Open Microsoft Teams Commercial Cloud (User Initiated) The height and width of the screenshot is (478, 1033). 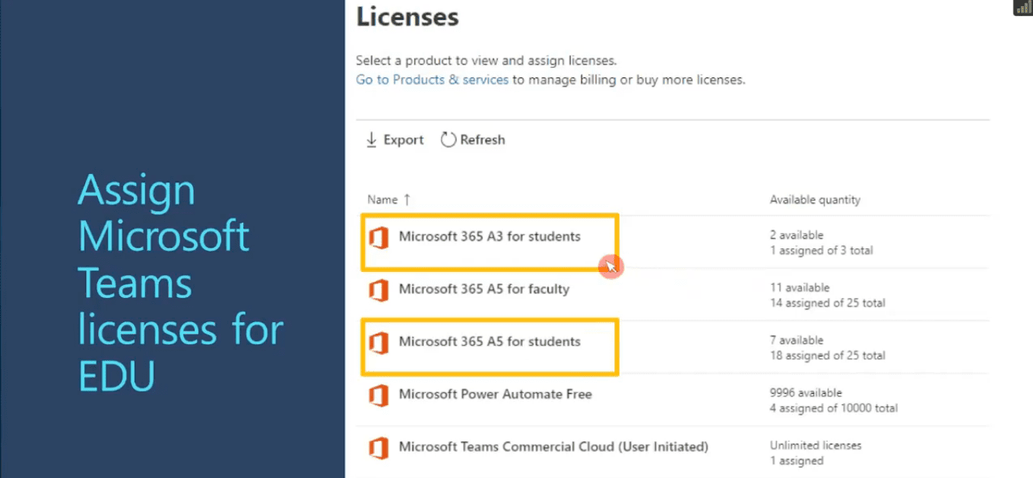click(553, 446)
